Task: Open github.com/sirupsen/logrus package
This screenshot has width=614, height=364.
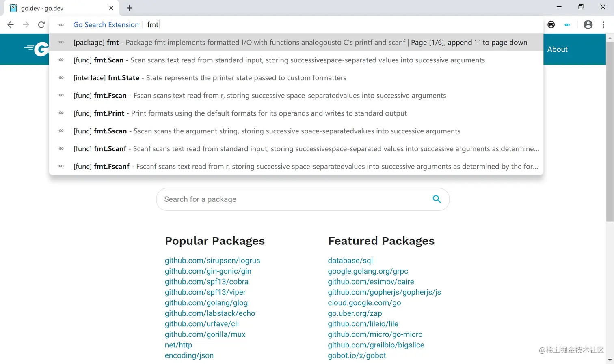Action: click(x=212, y=261)
